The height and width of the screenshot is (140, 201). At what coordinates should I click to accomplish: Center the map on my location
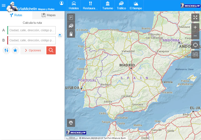[195, 45]
